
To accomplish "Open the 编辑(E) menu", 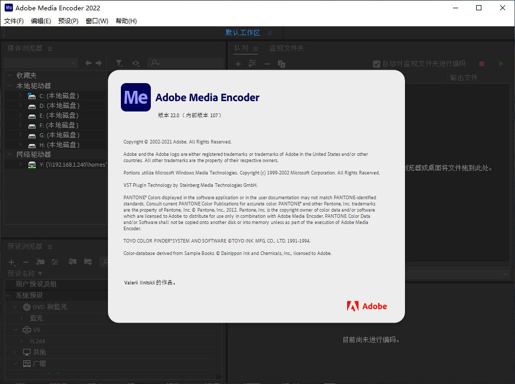I will pyautogui.click(x=41, y=21).
